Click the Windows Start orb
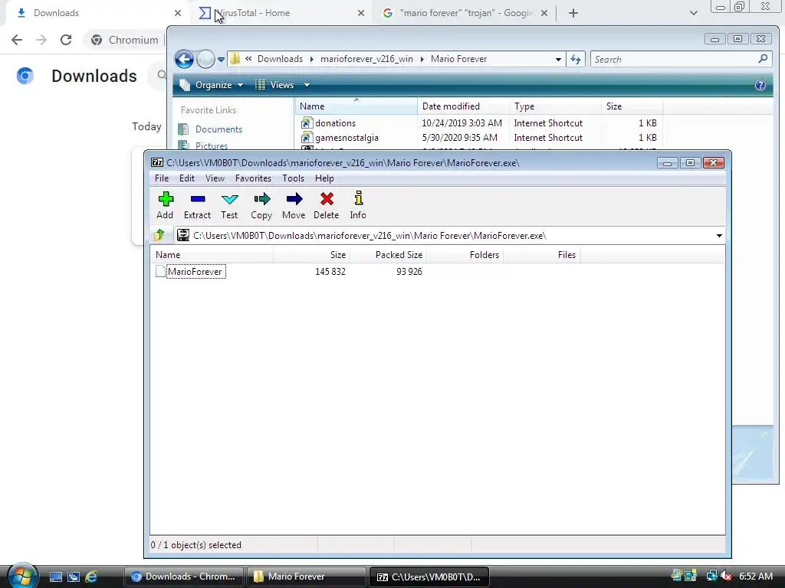This screenshot has width=785, height=588. pyautogui.click(x=22, y=576)
